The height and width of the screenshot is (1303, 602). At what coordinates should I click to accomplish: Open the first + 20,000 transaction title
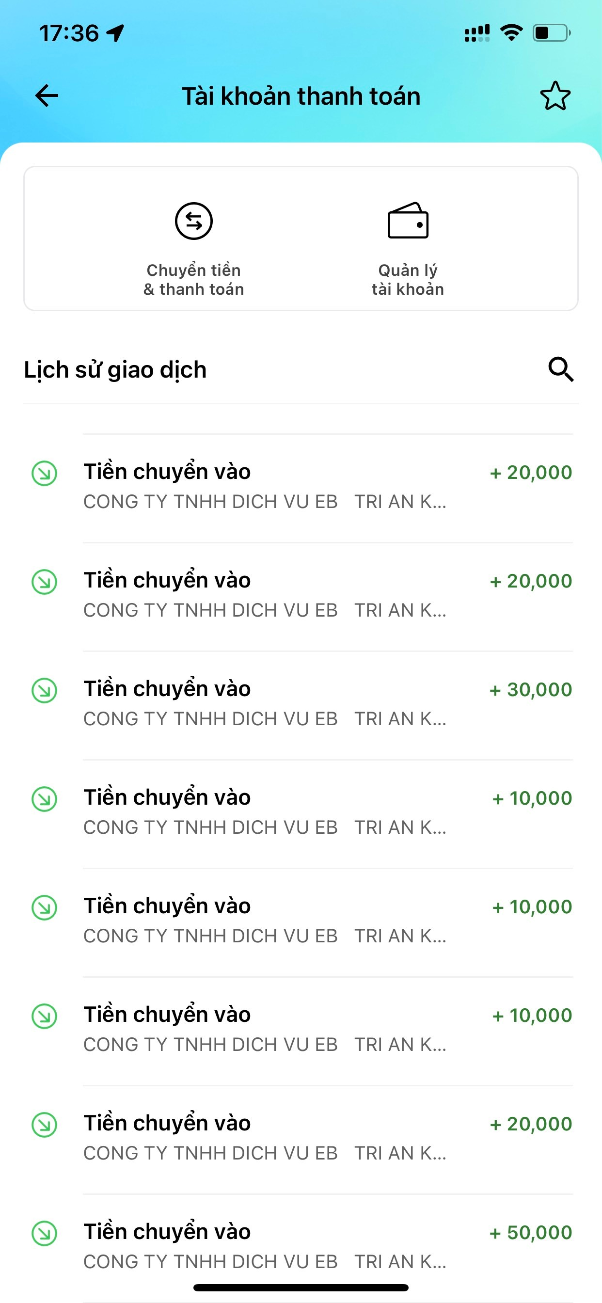pyautogui.click(x=167, y=472)
